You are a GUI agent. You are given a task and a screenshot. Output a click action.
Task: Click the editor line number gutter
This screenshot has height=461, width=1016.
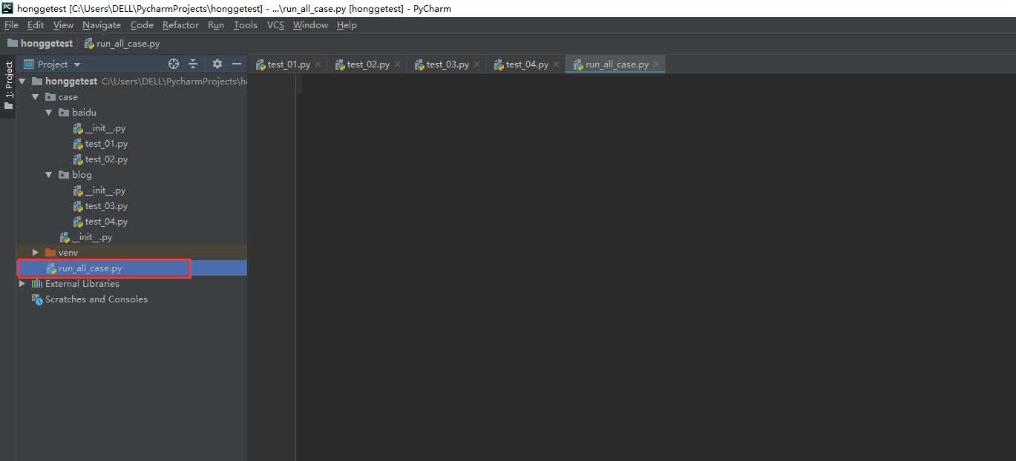click(272, 267)
